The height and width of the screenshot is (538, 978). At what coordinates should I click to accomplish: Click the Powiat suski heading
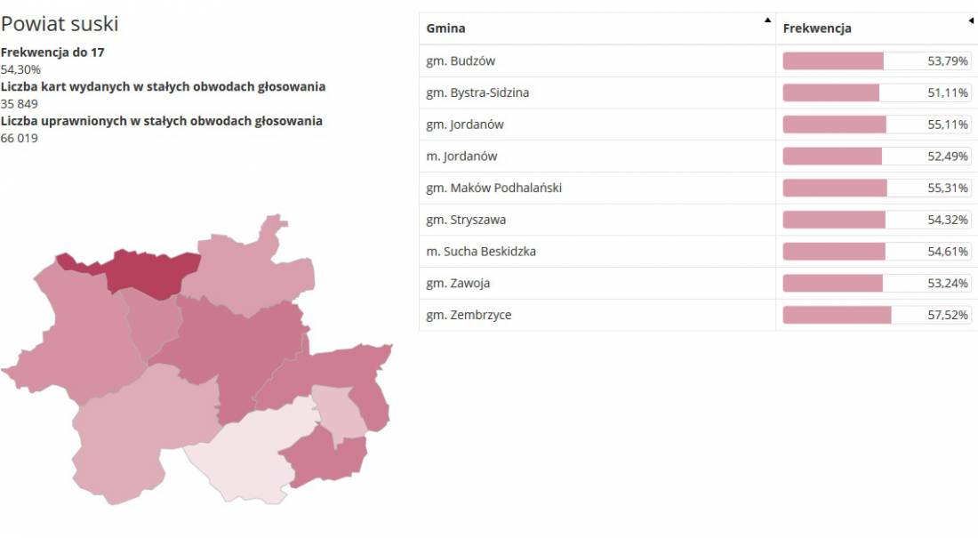[60, 24]
